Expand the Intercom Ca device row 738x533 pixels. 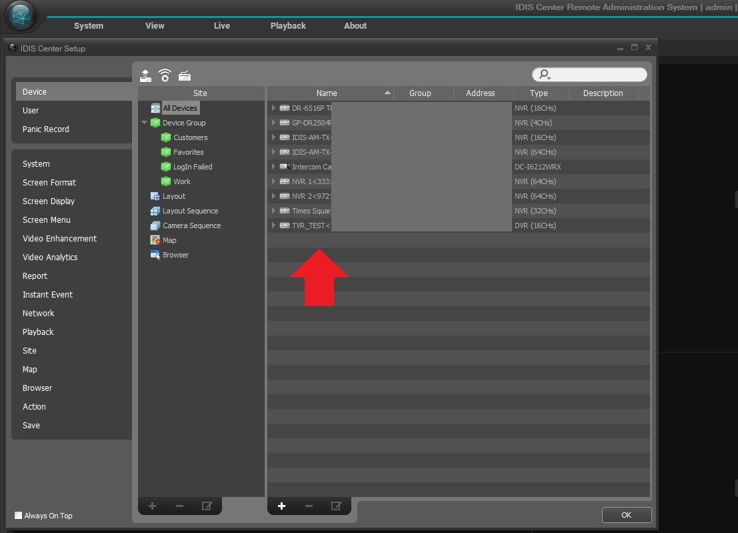point(273,167)
